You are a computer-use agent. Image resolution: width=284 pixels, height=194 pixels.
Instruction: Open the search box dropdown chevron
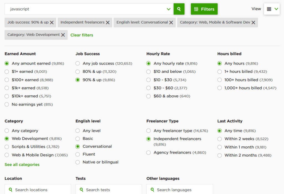point(169,9)
